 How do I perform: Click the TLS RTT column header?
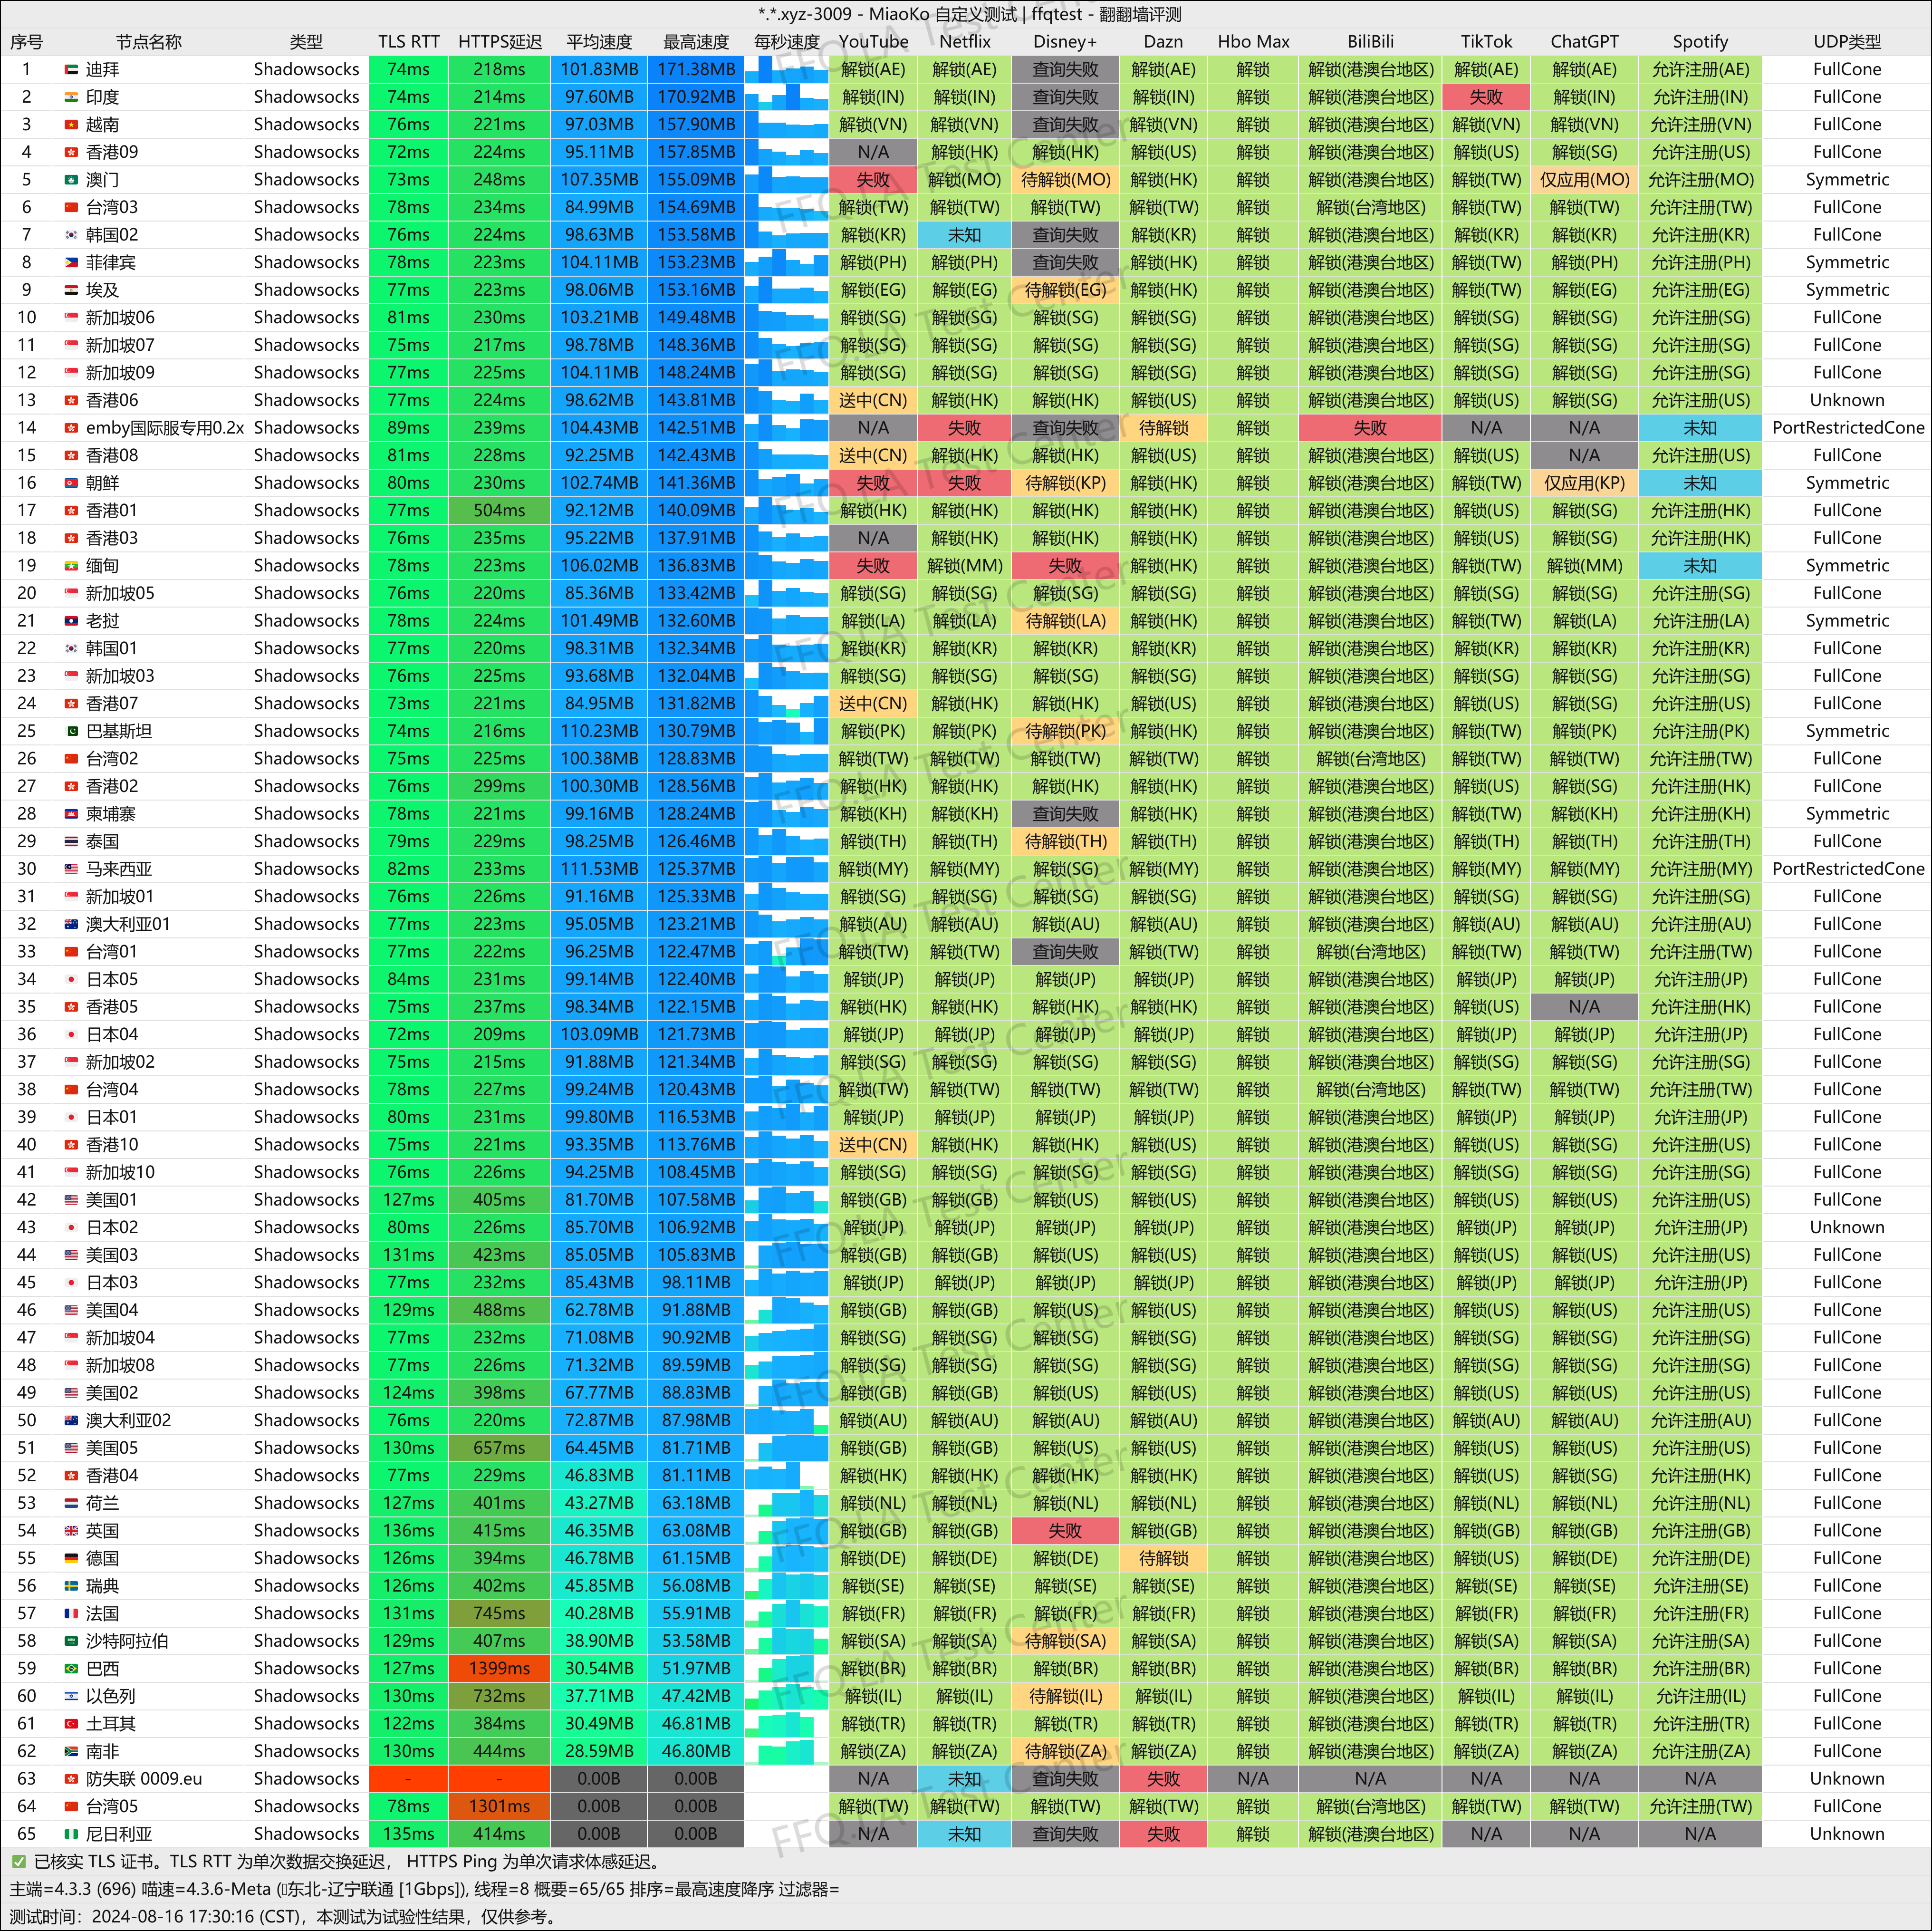409,42
